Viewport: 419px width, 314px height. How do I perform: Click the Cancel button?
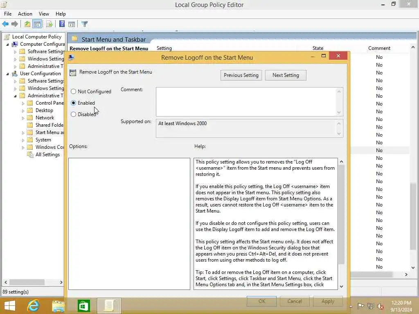pos(295,301)
